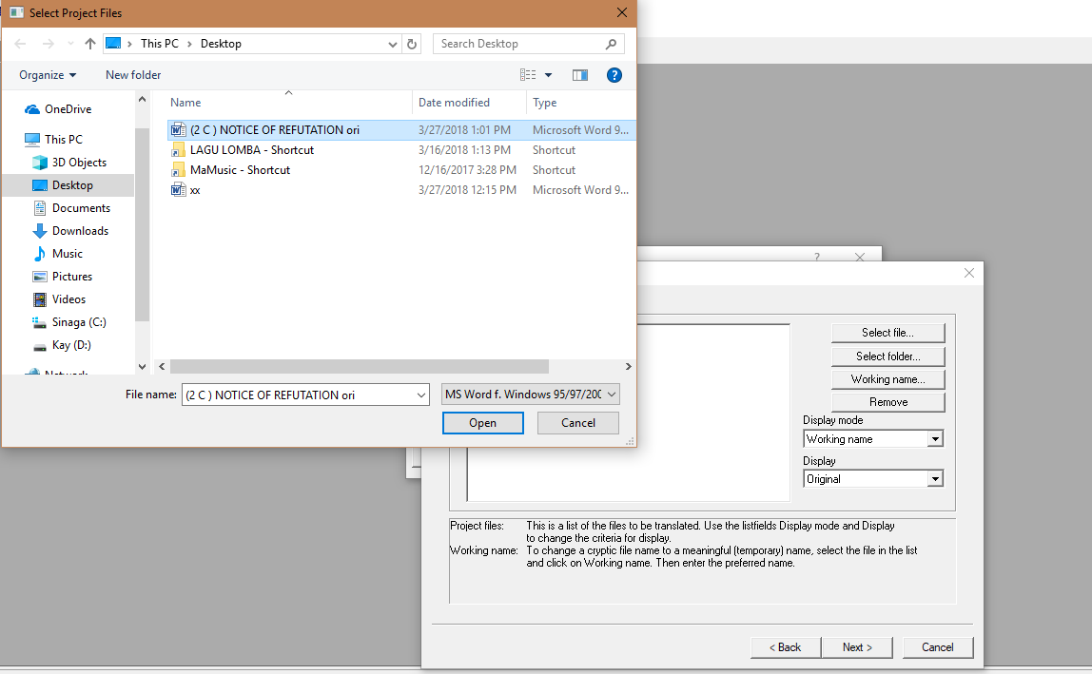Refresh the Desktop folder listing

(412, 44)
